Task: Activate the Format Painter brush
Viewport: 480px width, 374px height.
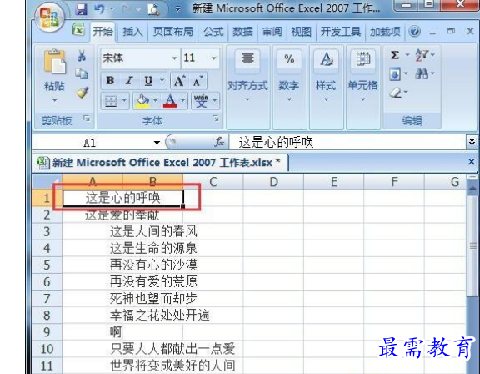Action: pyautogui.click(x=82, y=93)
